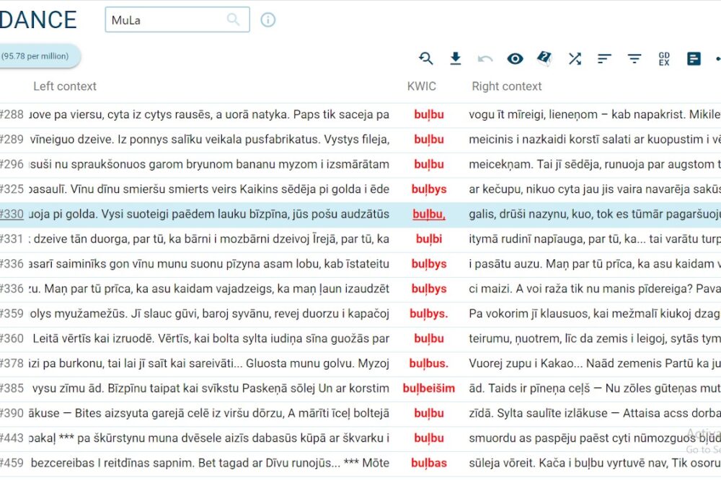Click the magnifier icon in corpus search box

[234, 20]
